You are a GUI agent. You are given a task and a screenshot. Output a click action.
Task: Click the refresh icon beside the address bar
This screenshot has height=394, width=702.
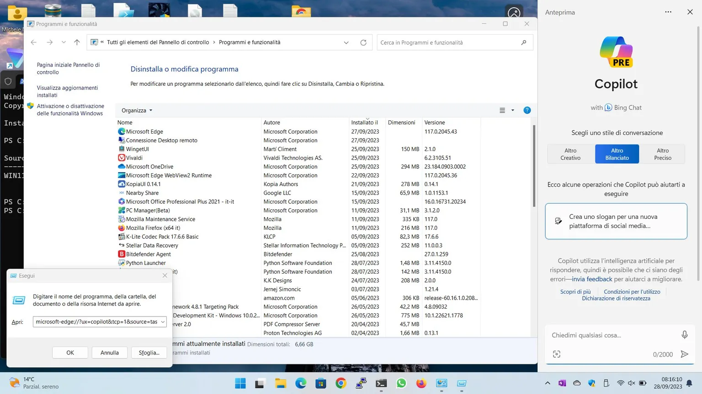click(x=363, y=42)
